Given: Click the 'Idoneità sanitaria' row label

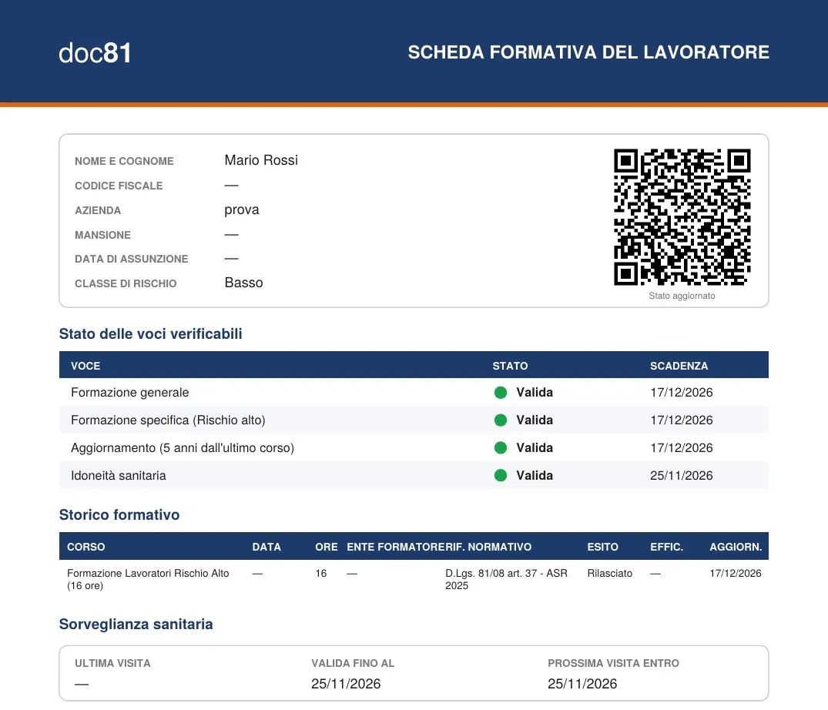Looking at the screenshot, I should pyautogui.click(x=119, y=476).
